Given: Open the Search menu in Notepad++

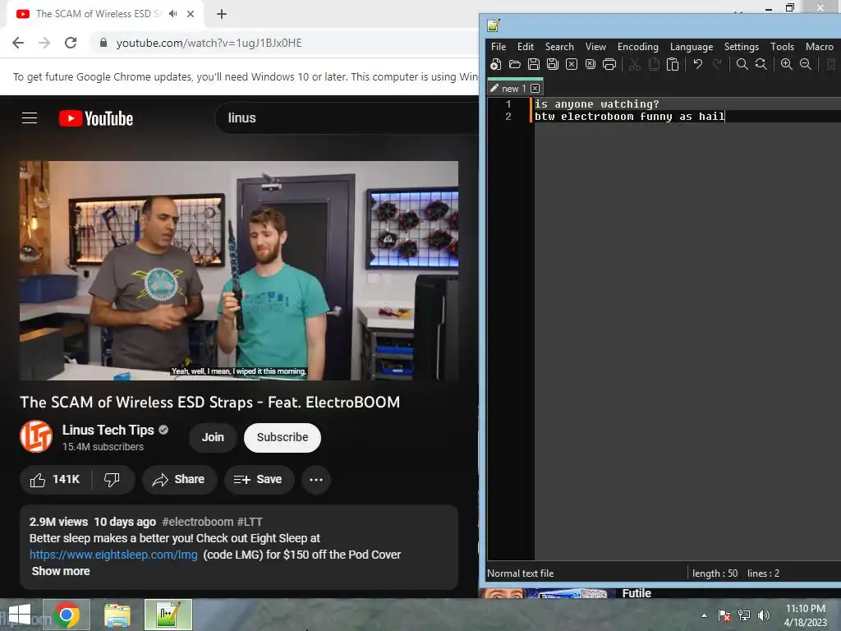Looking at the screenshot, I should 559,47.
